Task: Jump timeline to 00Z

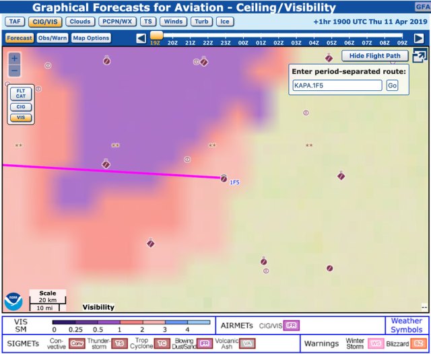Action: 243,43
